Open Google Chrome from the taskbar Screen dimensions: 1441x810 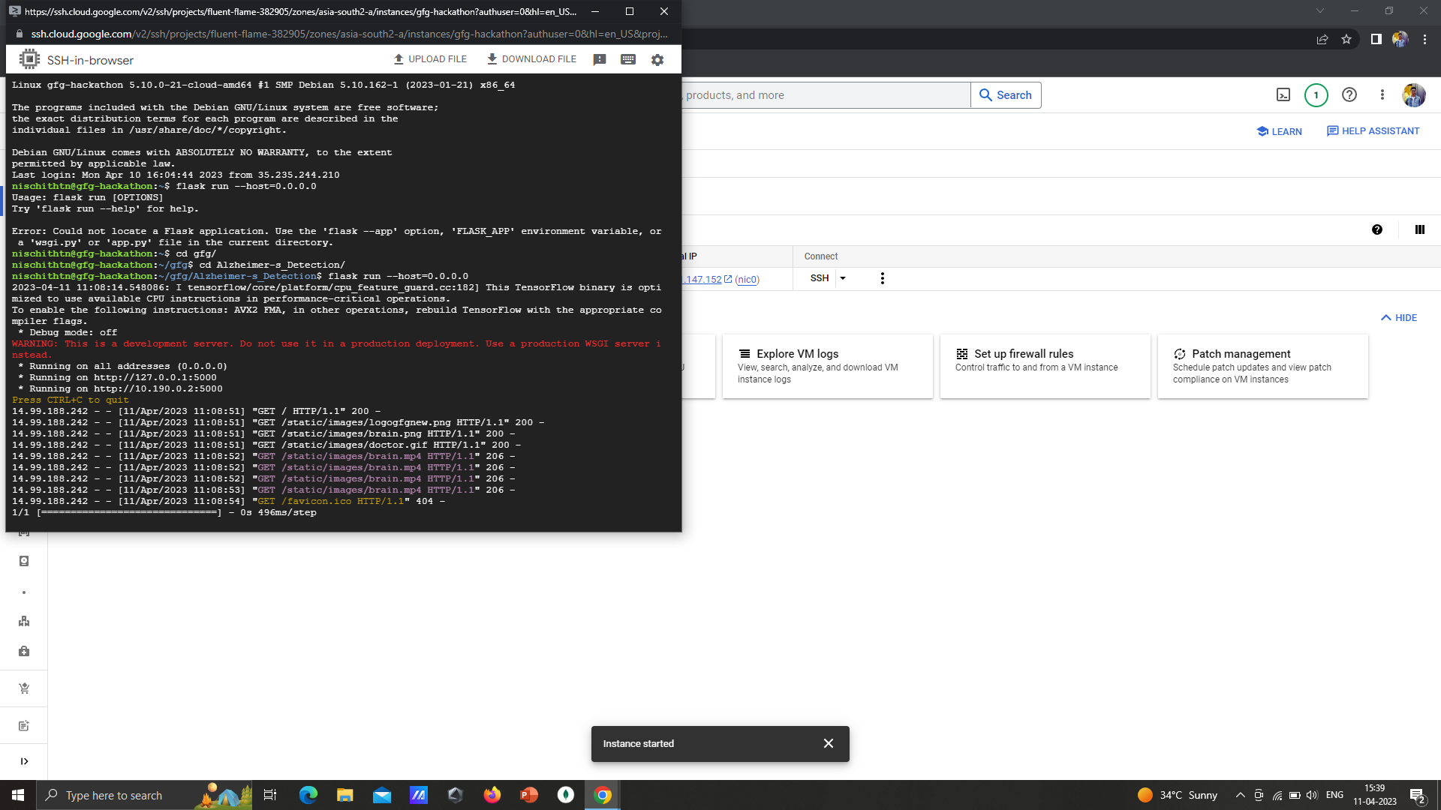coord(603,796)
